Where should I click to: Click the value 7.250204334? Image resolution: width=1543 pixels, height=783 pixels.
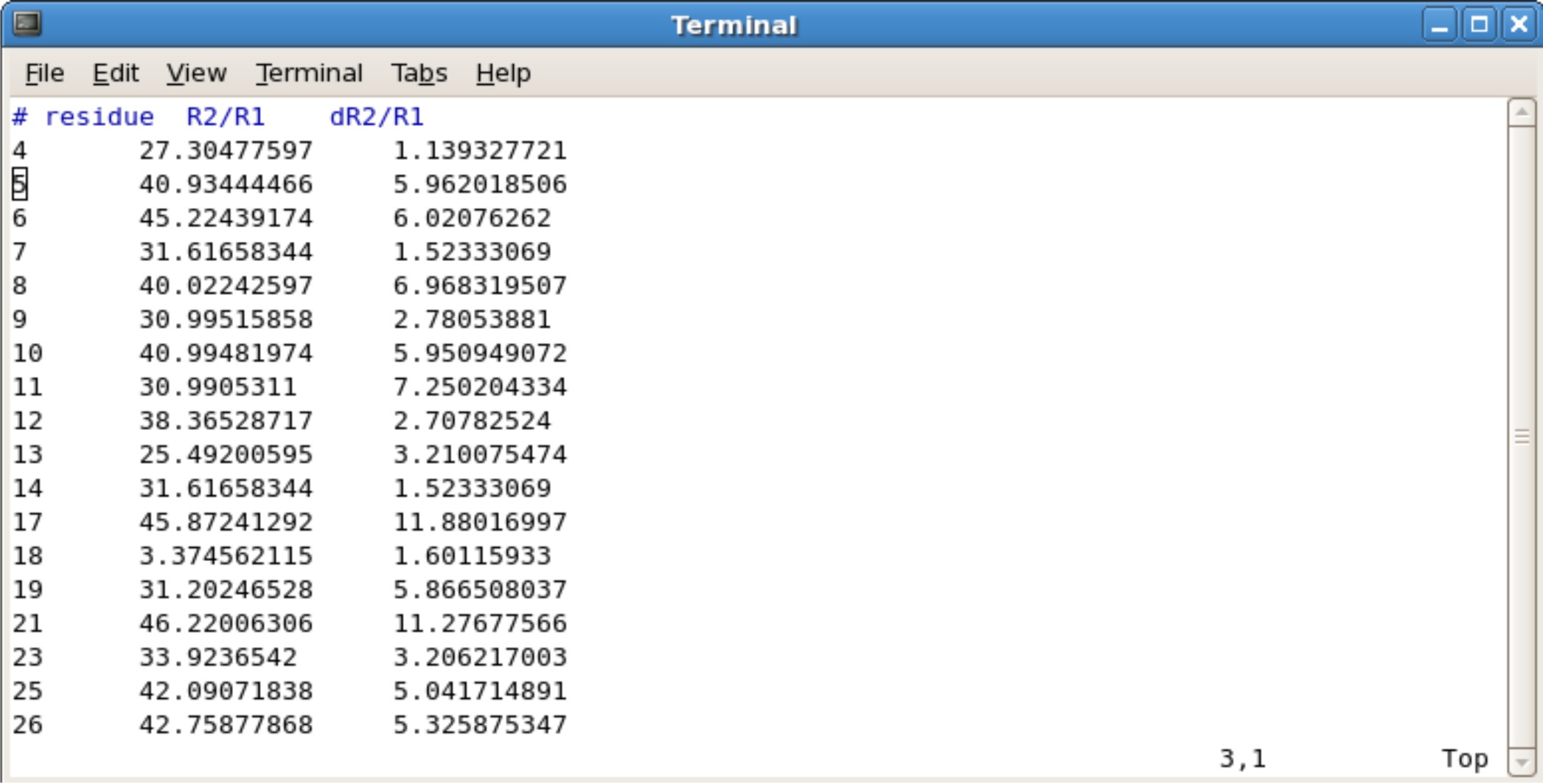[480, 387]
